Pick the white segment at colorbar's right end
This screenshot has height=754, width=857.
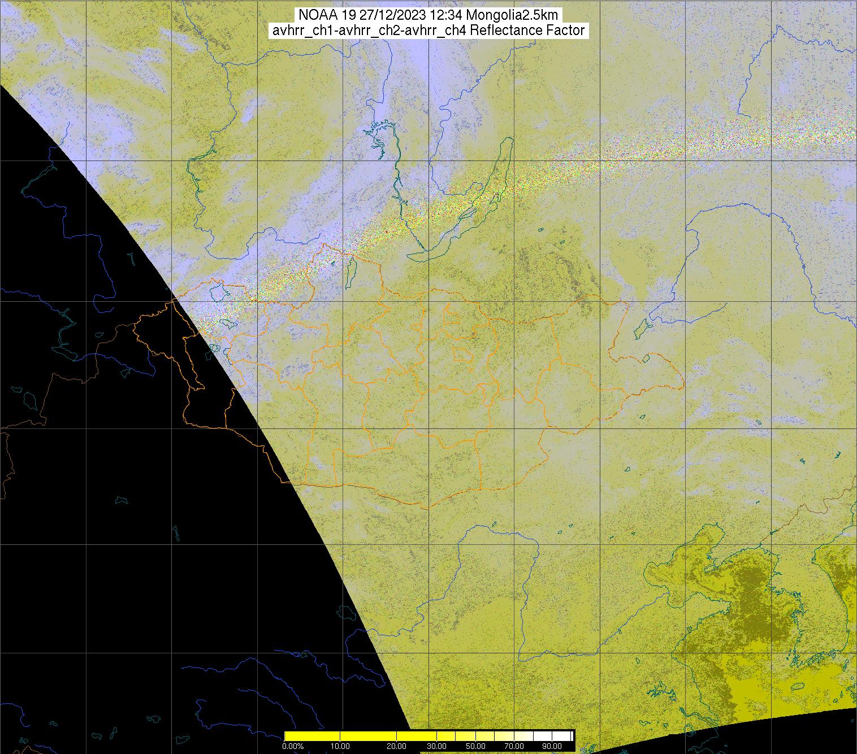562,736
